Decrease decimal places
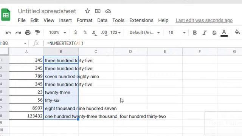Screen dimensions: 242x136 94,33
